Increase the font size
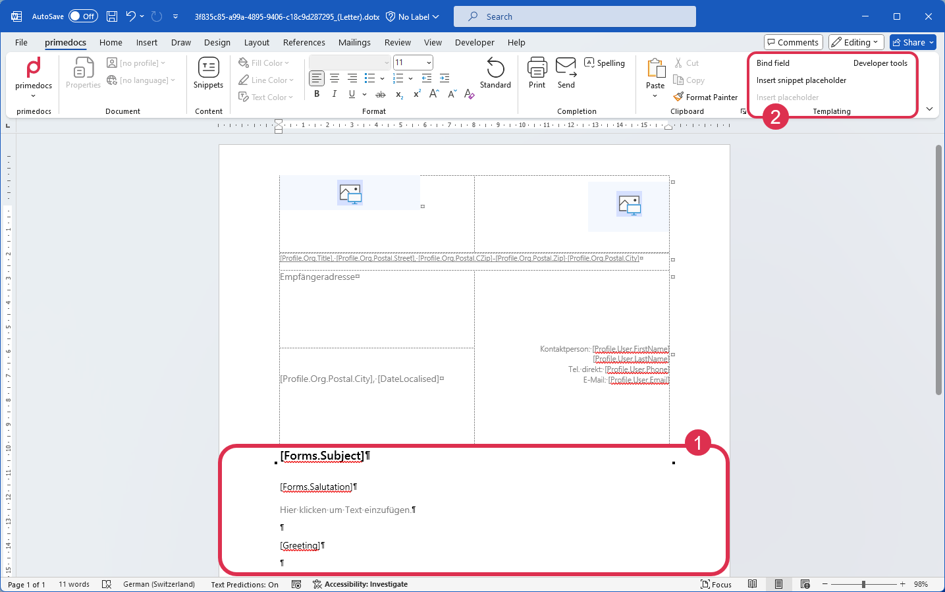 click(434, 94)
